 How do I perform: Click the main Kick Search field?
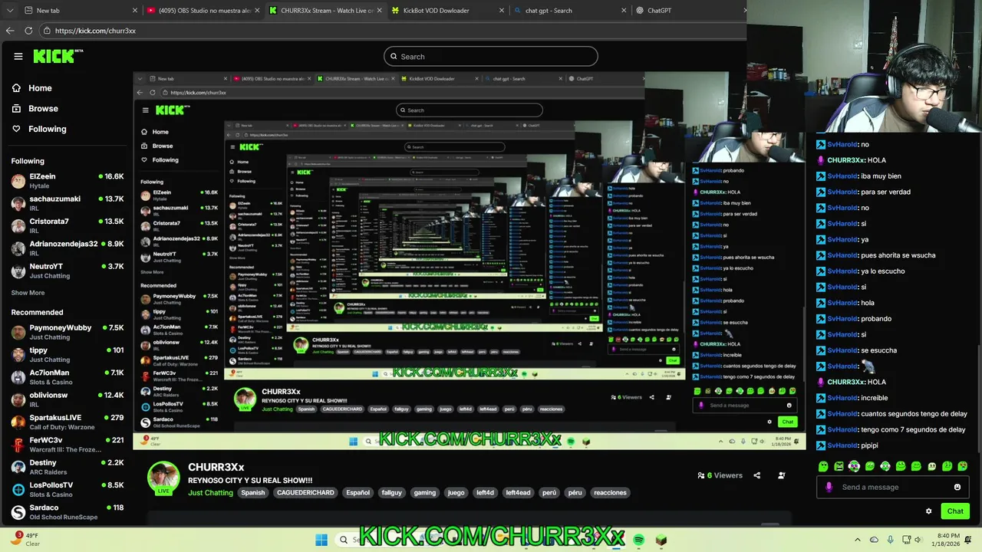pos(491,56)
